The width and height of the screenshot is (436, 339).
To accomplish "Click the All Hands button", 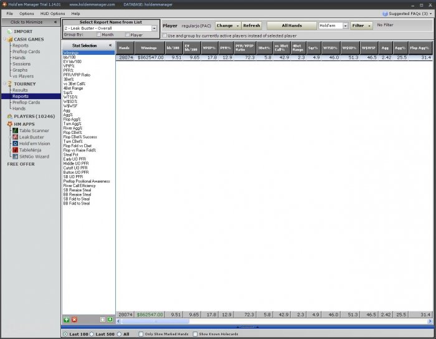I will click(x=291, y=26).
